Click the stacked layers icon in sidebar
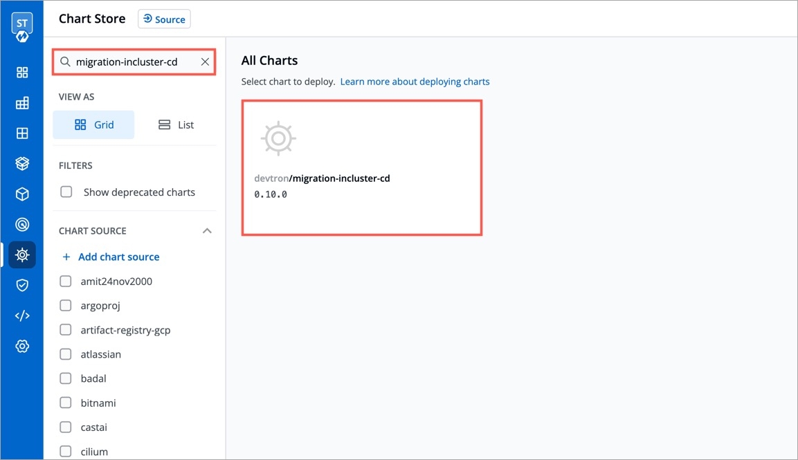This screenshot has height=460, width=798. [22, 163]
